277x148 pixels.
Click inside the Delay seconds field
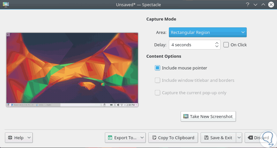(191, 45)
